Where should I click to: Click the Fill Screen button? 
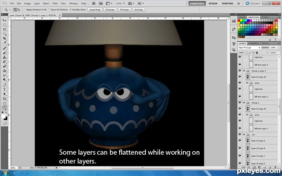[124, 10]
